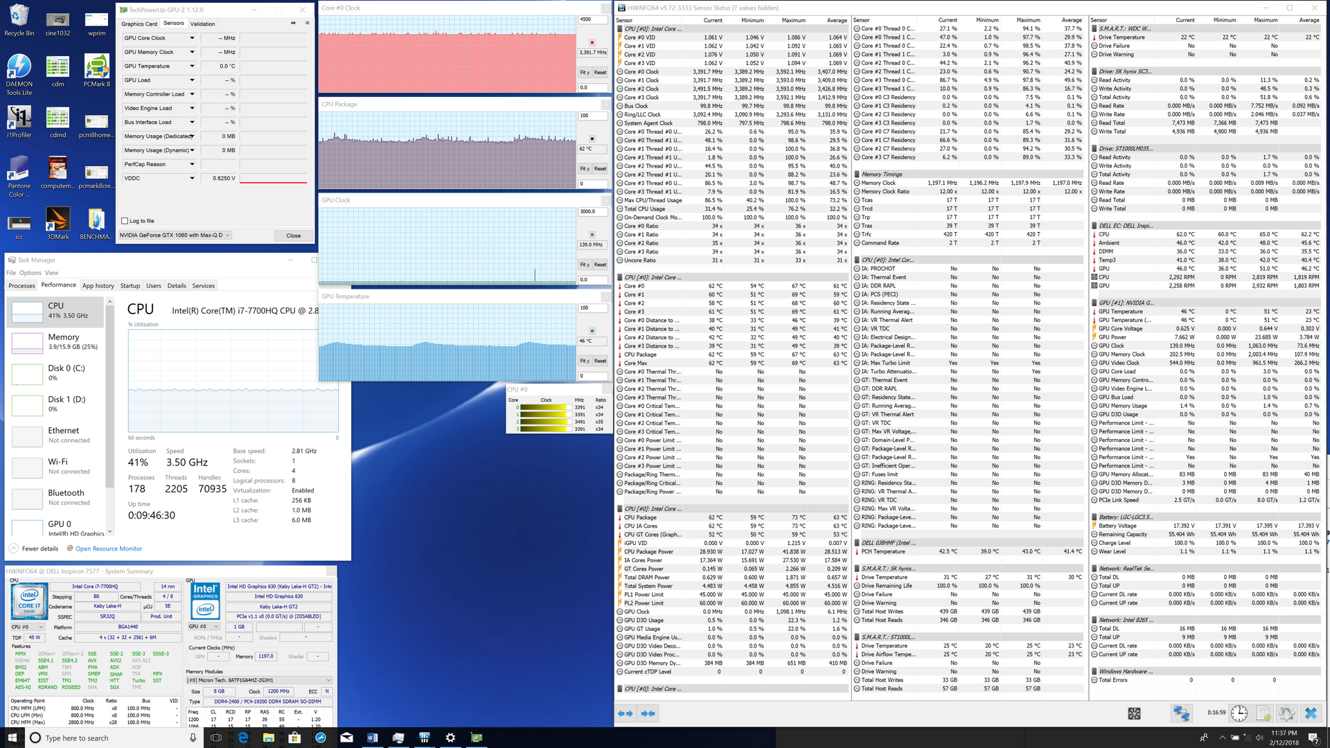Expand VDDC sensor dropdown in GPU-Z
Image resolution: width=1330 pixels, height=748 pixels.
tap(192, 178)
